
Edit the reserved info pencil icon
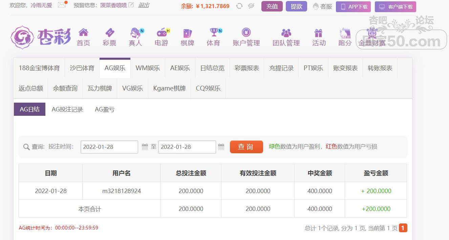point(131,5)
